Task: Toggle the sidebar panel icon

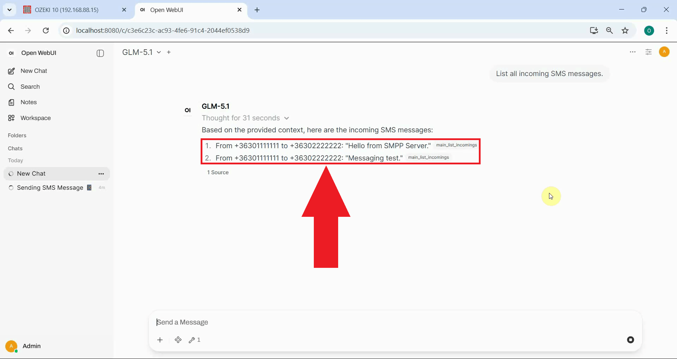Action: (100, 53)
